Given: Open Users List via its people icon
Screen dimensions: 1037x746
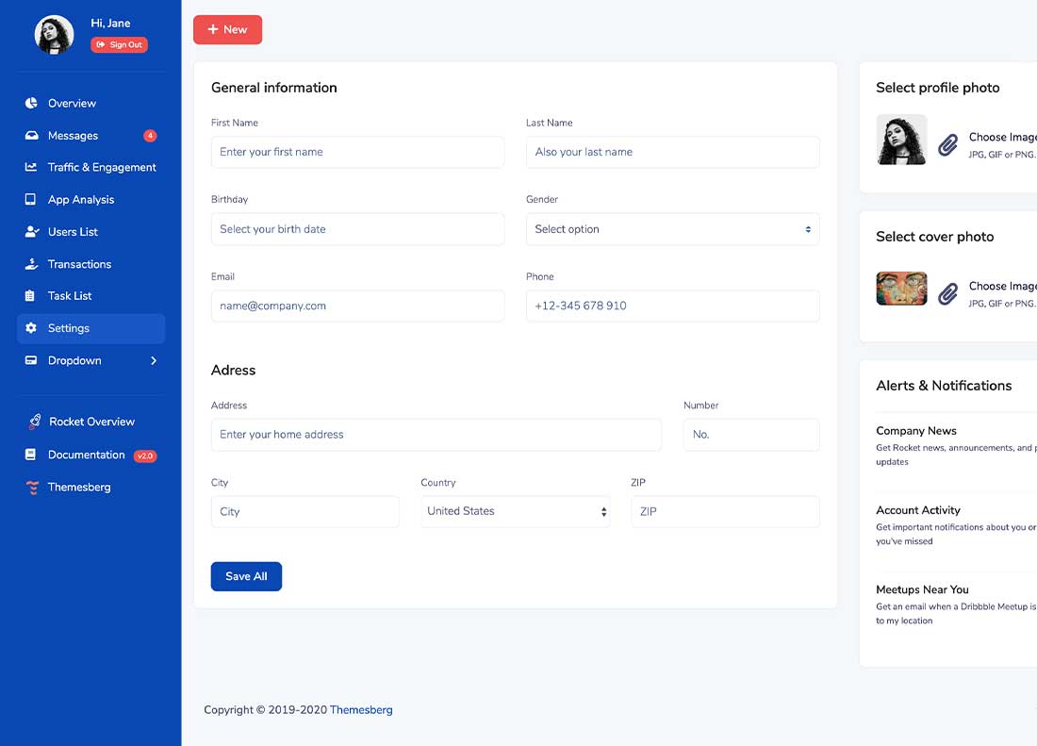Looking at the screenshot, I should [x=31, y=231].
